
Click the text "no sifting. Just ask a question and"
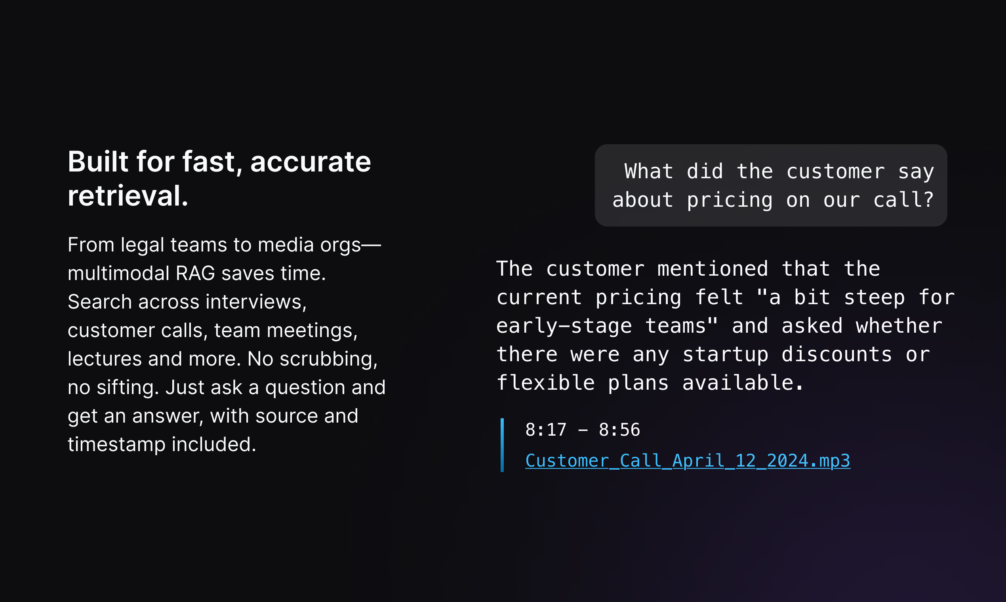pyautogui.click(x=227, y=387)
